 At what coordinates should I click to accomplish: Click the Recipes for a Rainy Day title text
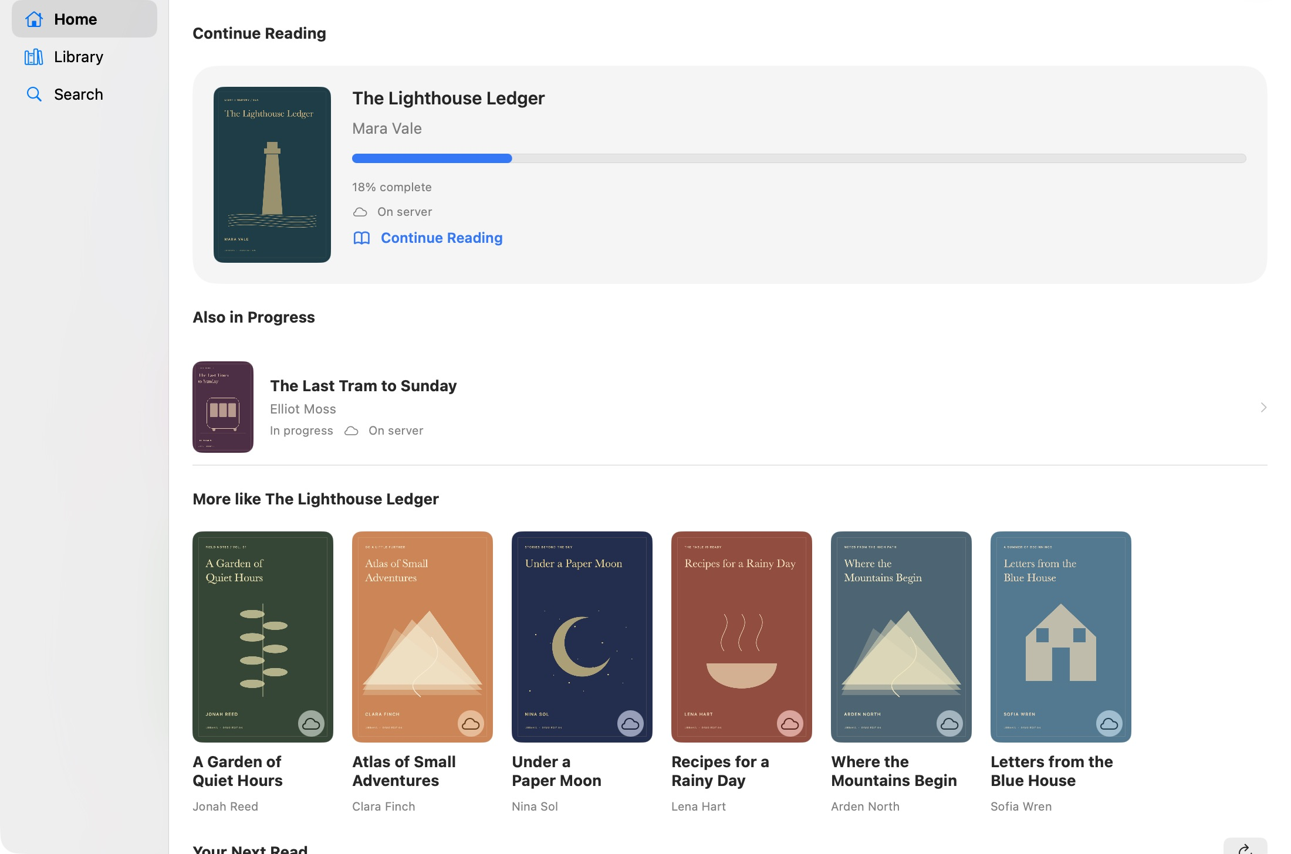coord(720,771)
